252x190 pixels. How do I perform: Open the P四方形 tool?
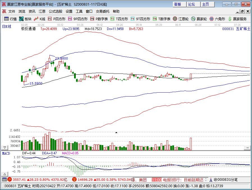click(57, 19)
